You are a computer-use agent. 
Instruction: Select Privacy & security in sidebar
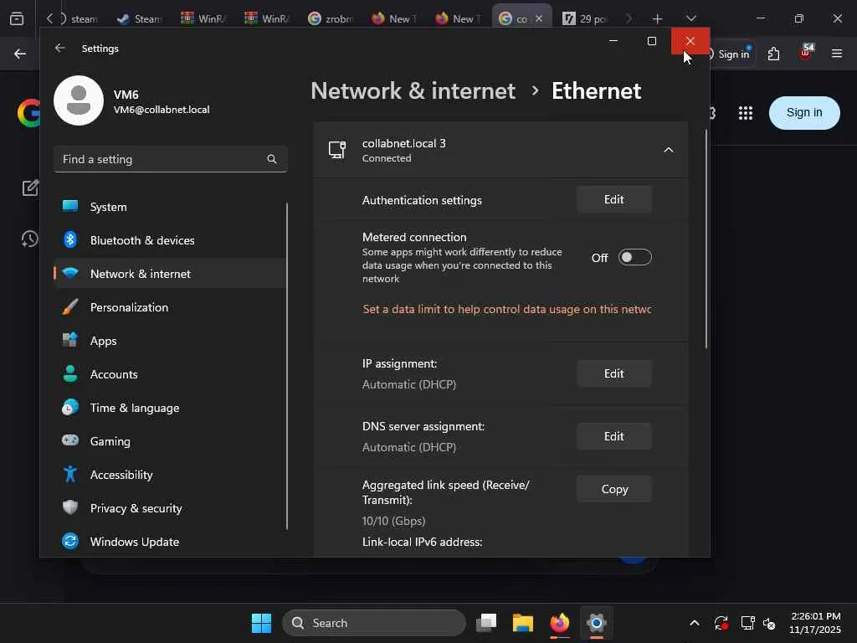pyautogui.click(x=136, y=508)
